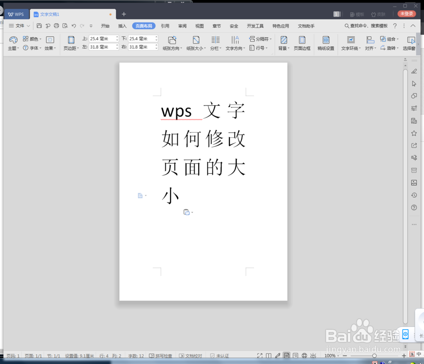Click 稿纸设置 (Grid paper settings)
This screenshot has height=364, width=424.
point(326,43)
